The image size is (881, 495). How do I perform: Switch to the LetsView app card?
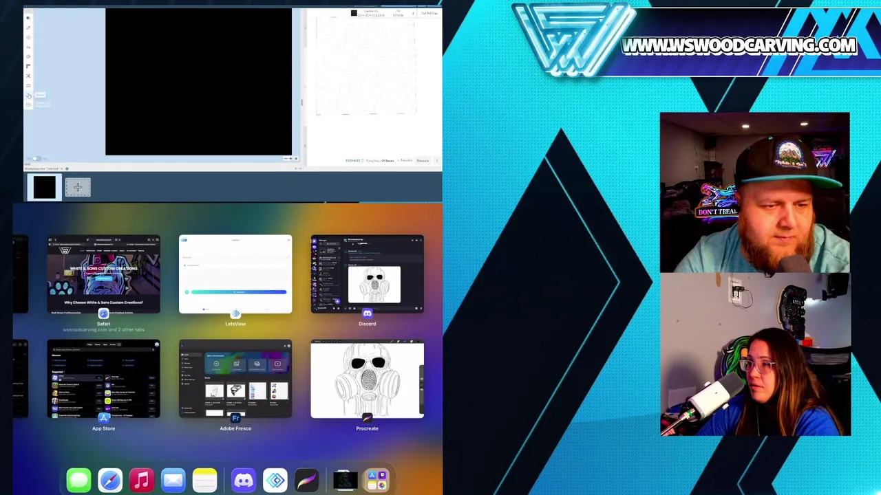tap(235, 274)
